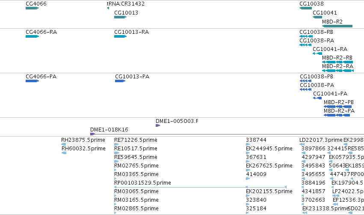Viewport: 364px width, 215px height.
Task: Open the CG10041 gene label
Action: pos(325,13)
